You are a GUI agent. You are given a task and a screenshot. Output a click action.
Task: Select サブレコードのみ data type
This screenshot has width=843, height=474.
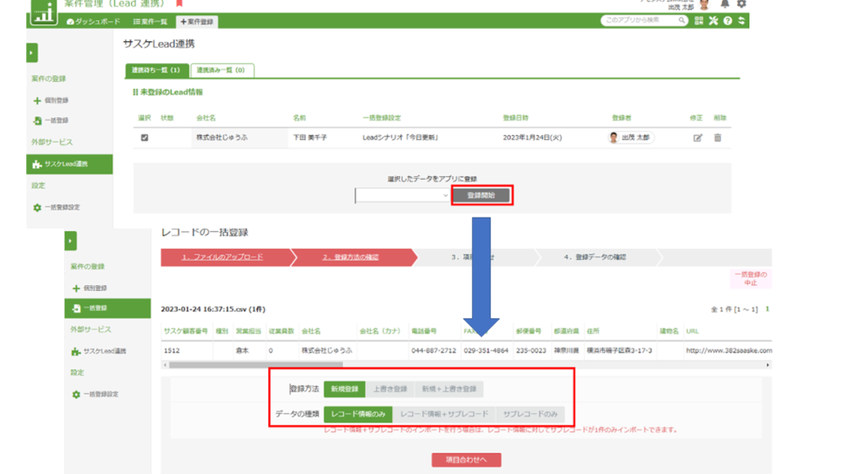click(x=530, y=414)
